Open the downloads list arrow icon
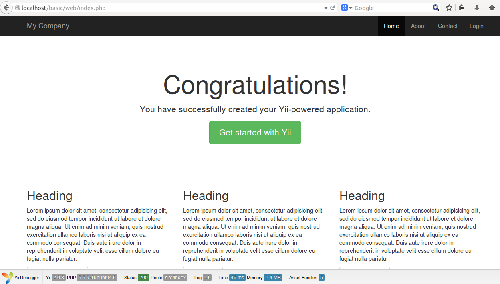This screenshot has width=500, height=284. coord(477,7)
